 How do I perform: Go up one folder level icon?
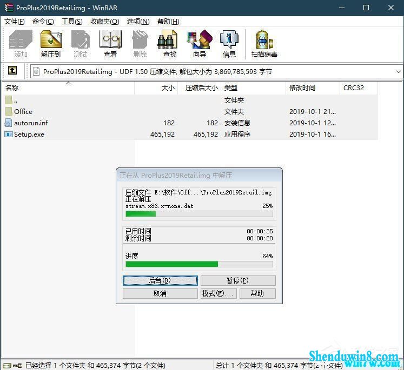click(x=12, y=70)
